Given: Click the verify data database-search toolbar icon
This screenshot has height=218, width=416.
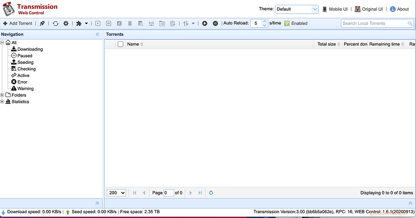Looking at the screenshot, I should pyautogui.click(x=141, y=23).
